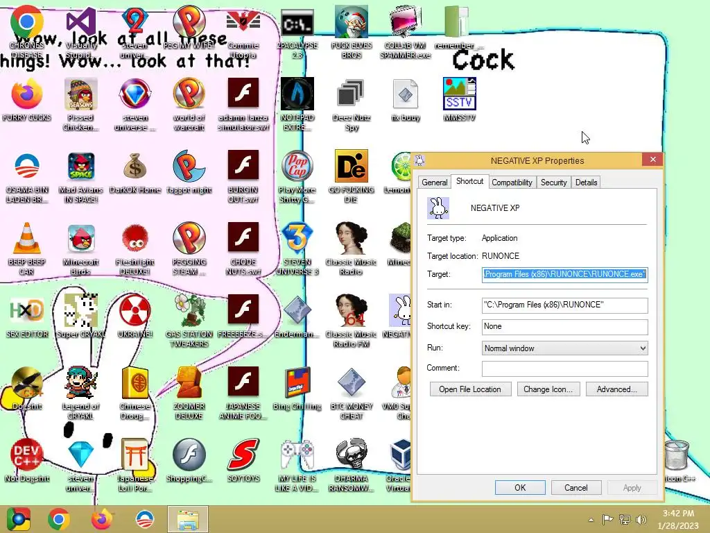Select the SOYTOYS desktop icon
The height and width of the screenshot is (533, 710).
[243, 455]
